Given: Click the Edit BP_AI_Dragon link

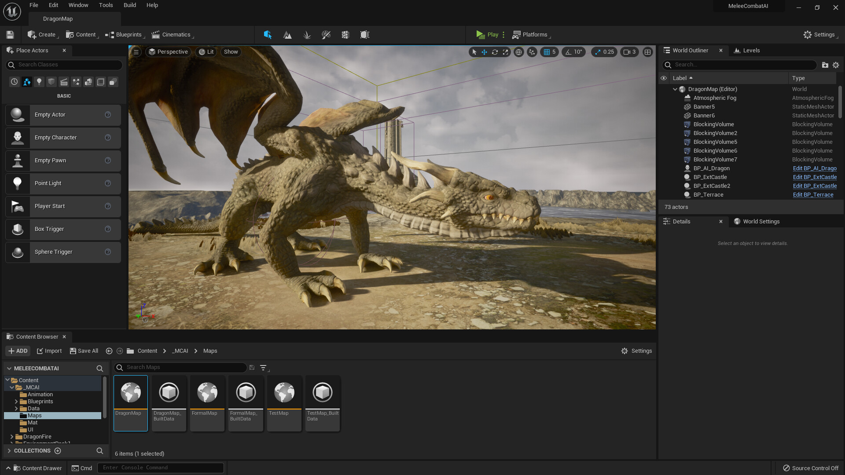Looking at the screenshot, I should [x=815, y=168].
